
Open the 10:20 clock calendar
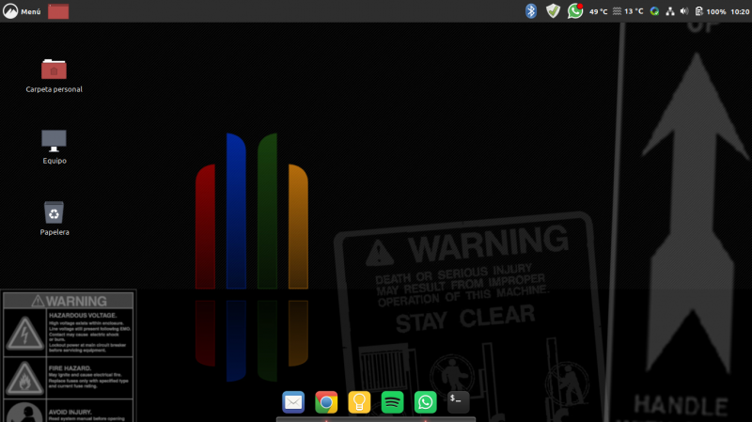click(740, 11)
